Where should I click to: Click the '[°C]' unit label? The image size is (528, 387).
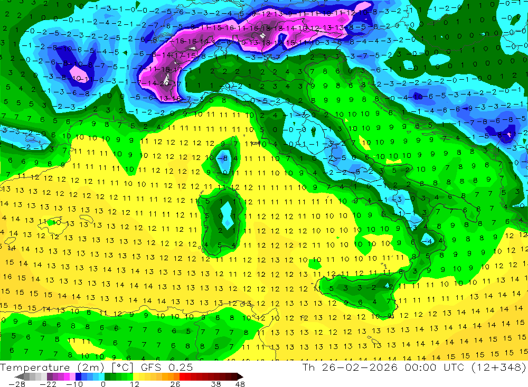(122, 367)
